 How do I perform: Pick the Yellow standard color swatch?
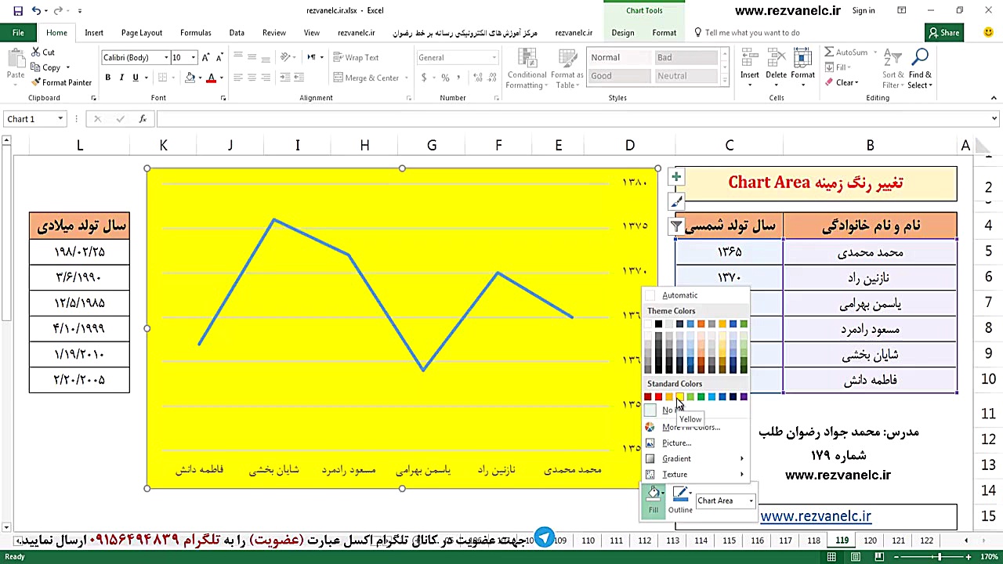(679, 397)
